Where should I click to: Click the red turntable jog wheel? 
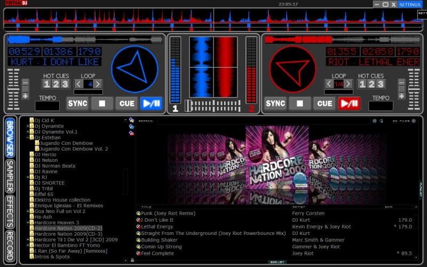tap(292, 69)
